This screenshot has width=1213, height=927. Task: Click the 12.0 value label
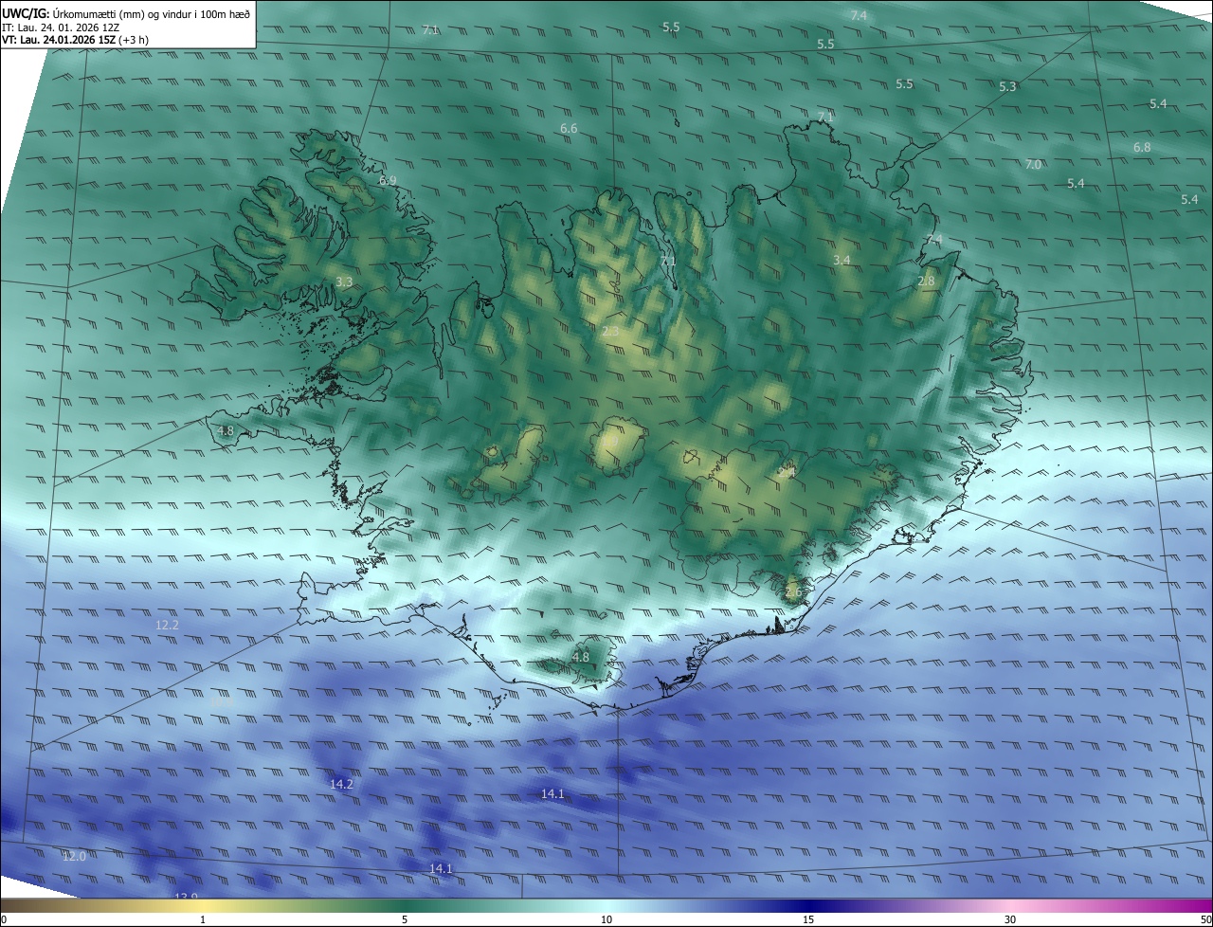(74, 856)
